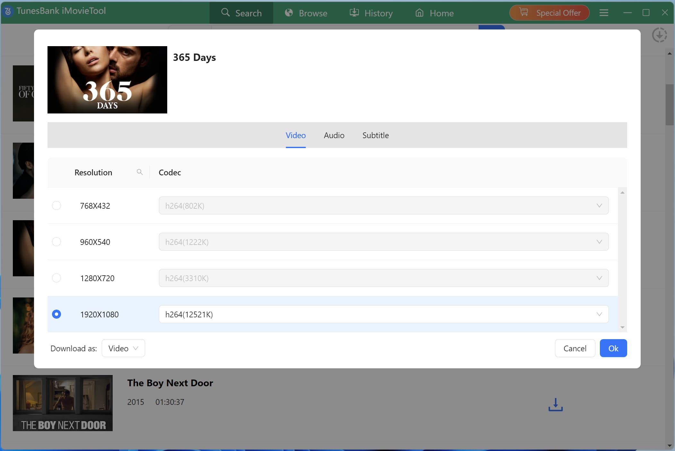Download The Boy Next Door via the arrow icon
Viewport: 675px width, 451px height.
(555, 405)
